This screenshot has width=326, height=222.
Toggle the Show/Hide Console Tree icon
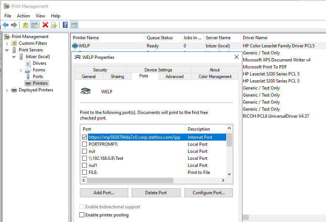[x=34, y=25]
